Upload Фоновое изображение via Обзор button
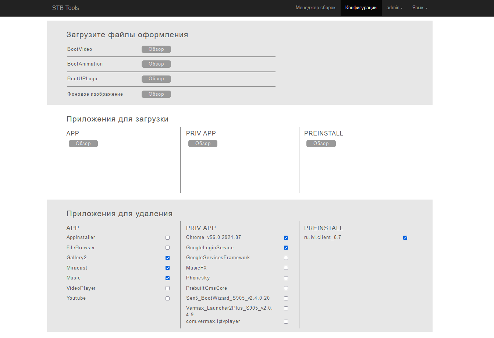Image resolution: width=494 pixels, height=338 pixels. 156,94
